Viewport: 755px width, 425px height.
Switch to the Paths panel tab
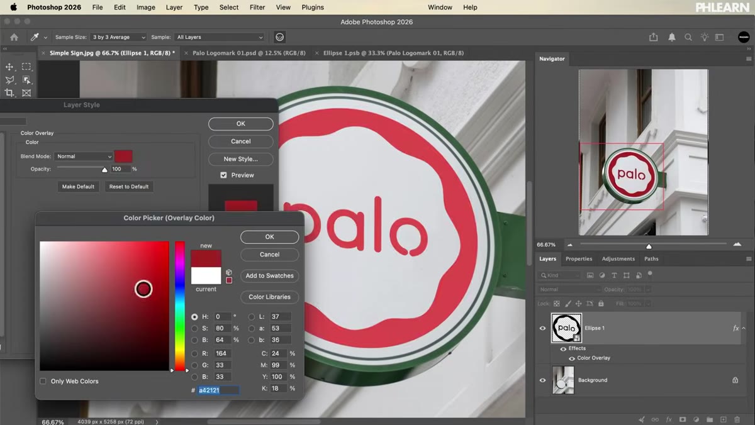pos(651,259)
